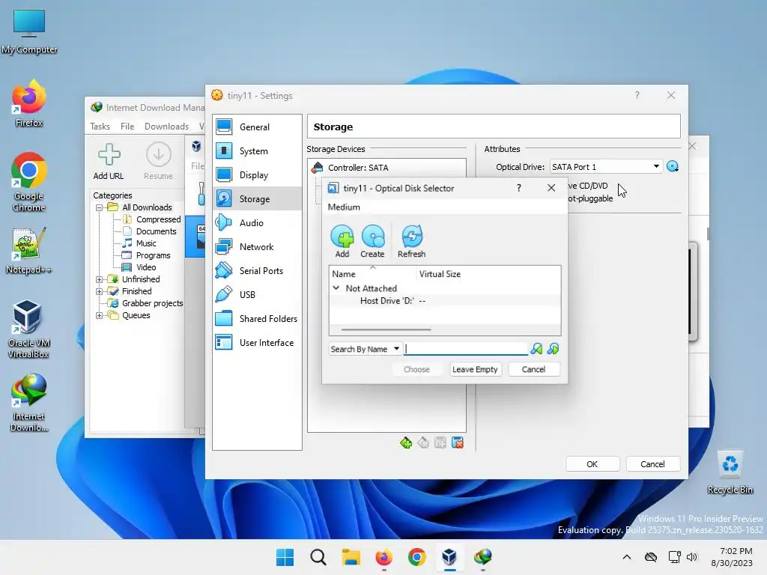Click the Refresh media list icon

click(411, 241)
